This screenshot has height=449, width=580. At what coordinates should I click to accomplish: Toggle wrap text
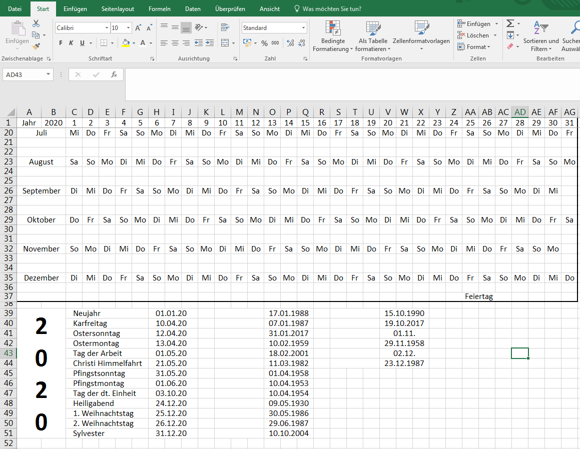225,27
